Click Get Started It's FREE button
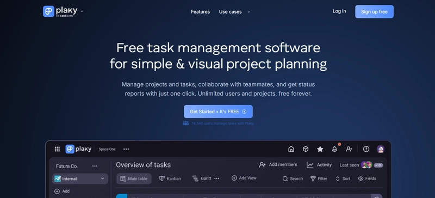435x198 pixels. (x=218, y=112)
